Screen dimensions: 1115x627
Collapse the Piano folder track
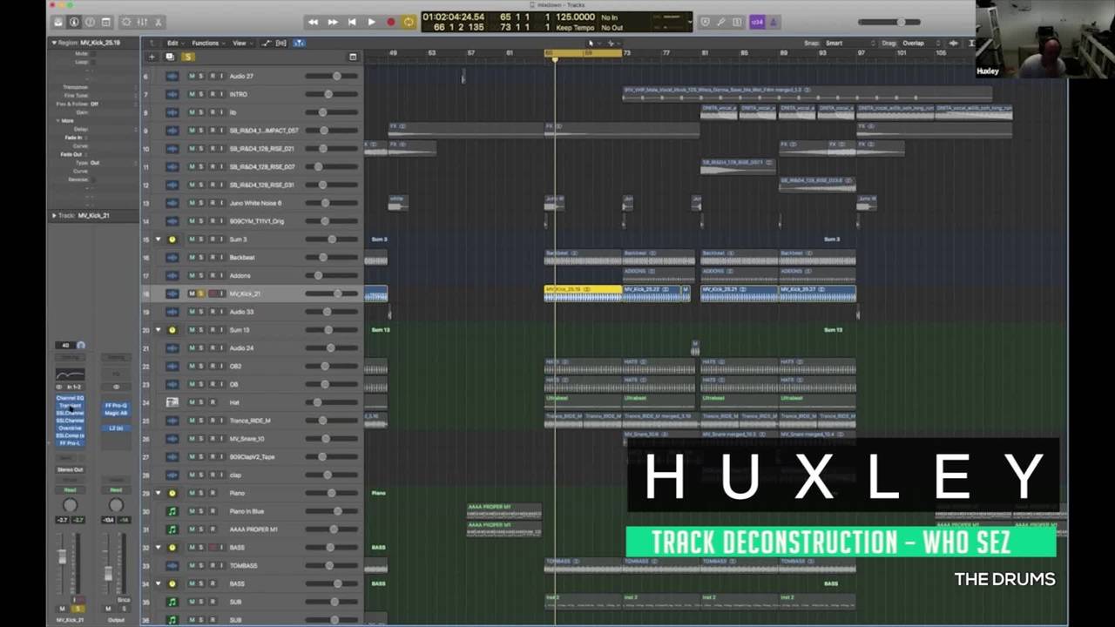click(159, 493)
